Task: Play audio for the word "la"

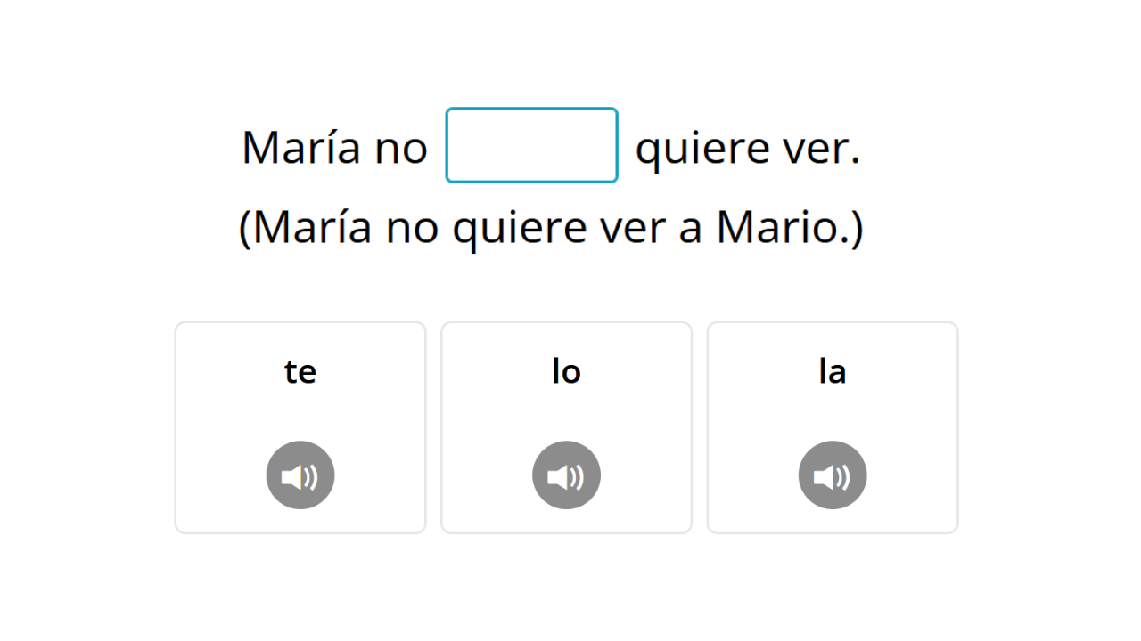Action: point(833,475)
